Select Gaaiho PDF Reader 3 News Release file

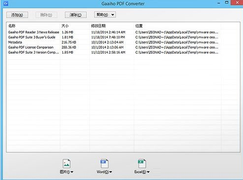pyautogui.click(x=33, y=32)
